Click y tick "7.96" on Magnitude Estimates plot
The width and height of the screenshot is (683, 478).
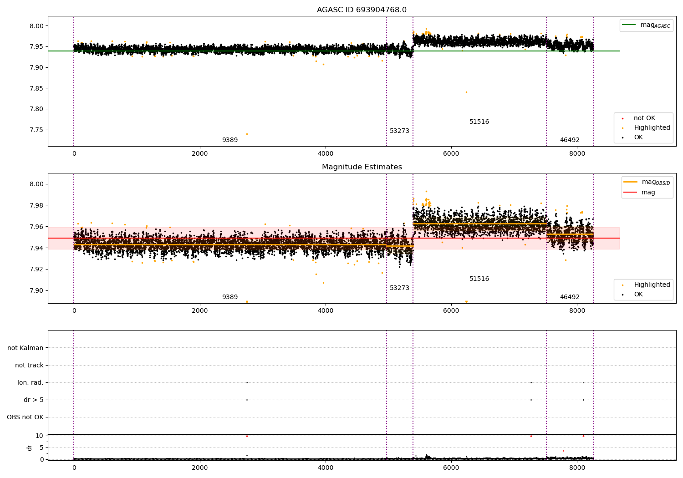[x=36, y=227]
